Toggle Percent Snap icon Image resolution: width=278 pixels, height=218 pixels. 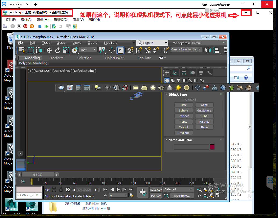point(147,50)
